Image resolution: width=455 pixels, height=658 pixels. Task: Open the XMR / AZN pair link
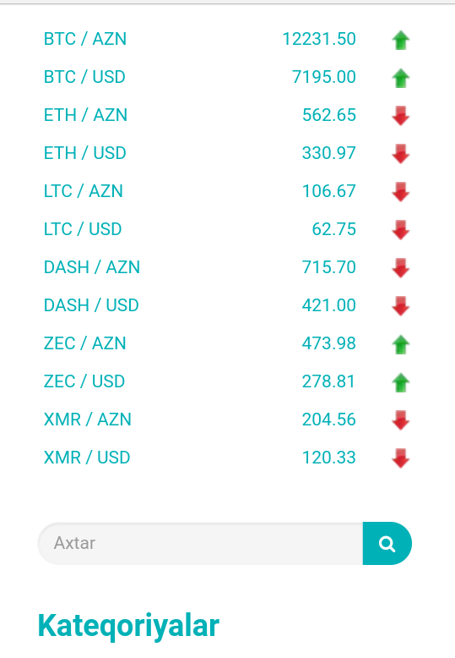[x=88, y=419]
